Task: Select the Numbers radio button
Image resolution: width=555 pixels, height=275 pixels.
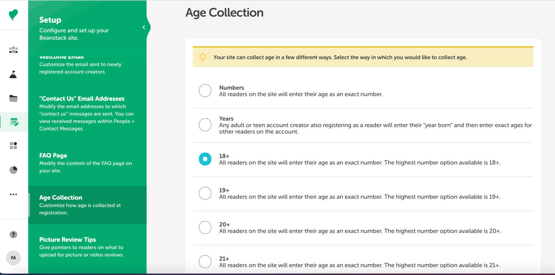Action: click(205, 91)
